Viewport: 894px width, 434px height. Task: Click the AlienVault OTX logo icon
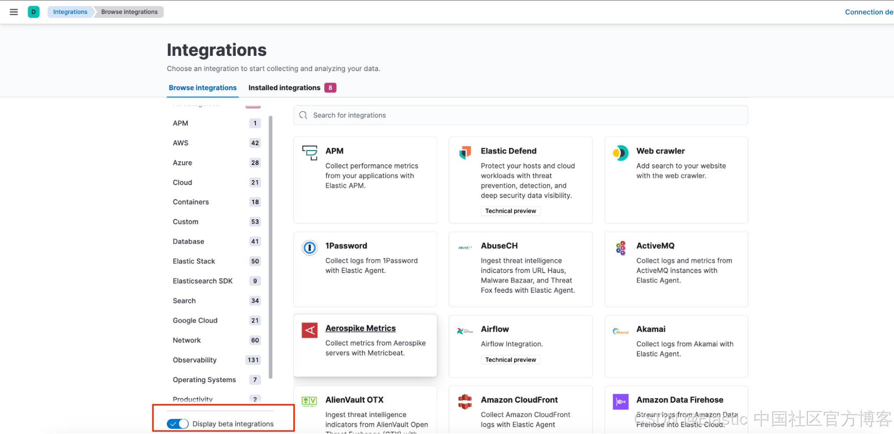click(x=309, y=401)
